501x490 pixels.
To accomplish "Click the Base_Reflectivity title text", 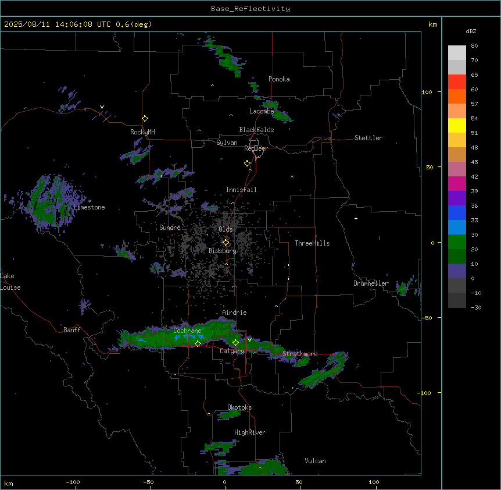I will pyautogui.click(x=250, y=9).
